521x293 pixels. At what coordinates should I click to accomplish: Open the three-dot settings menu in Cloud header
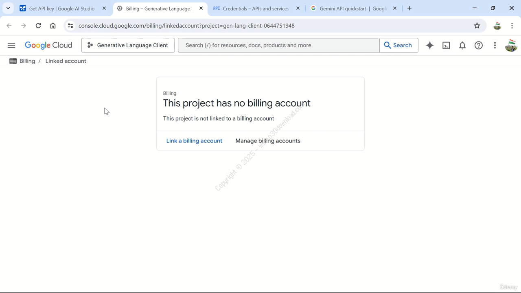tap(495, 46)
